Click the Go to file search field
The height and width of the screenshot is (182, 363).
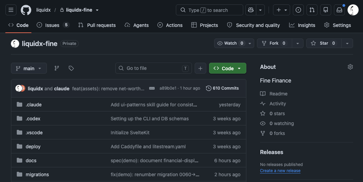(x=154, y=68)
